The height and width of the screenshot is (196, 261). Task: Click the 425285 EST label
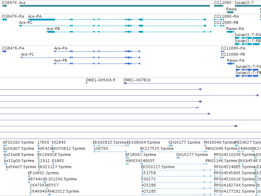click(149, 191)
